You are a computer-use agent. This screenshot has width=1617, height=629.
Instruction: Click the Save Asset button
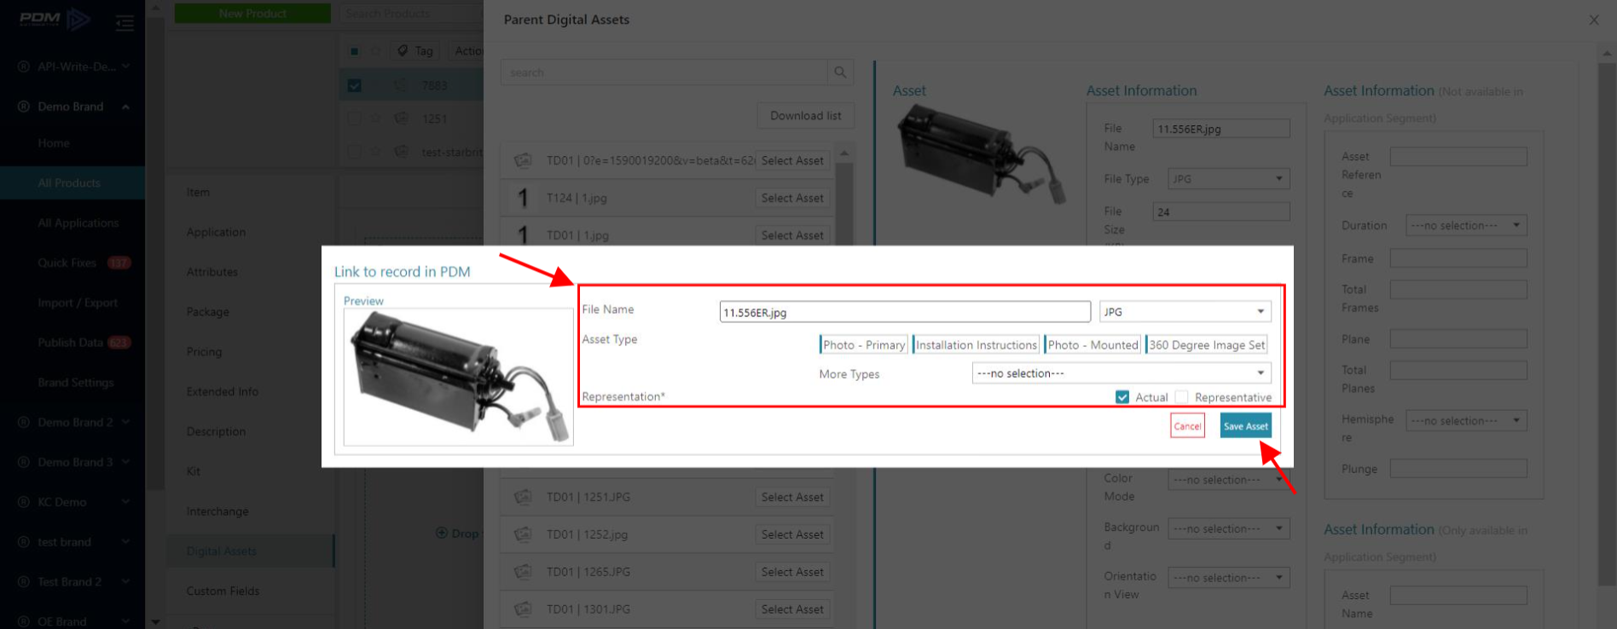pyautogui.click(x=1245, y=426)
